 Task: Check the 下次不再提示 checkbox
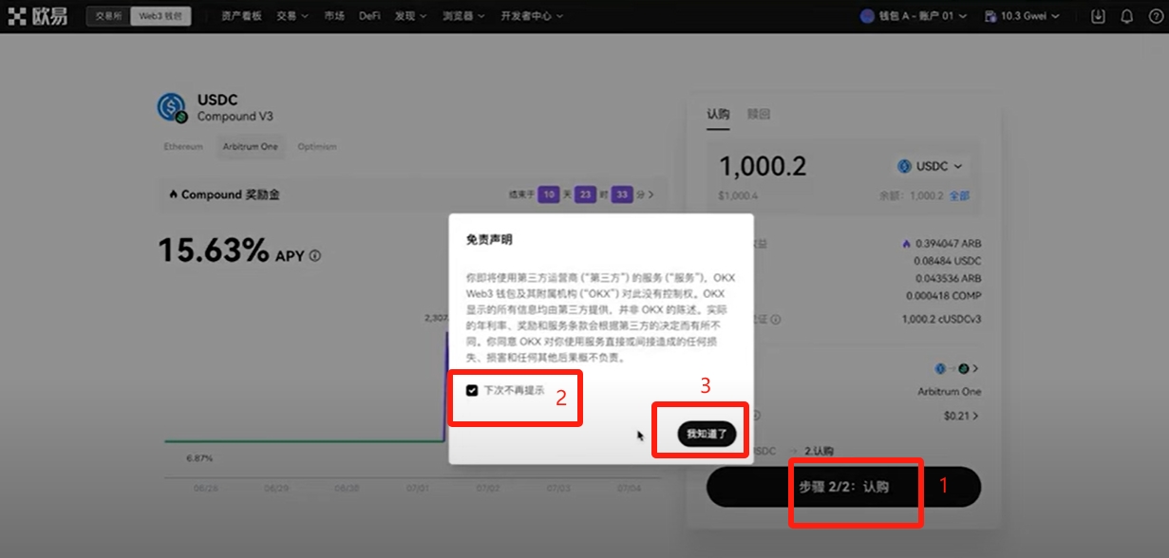point(472,390)
